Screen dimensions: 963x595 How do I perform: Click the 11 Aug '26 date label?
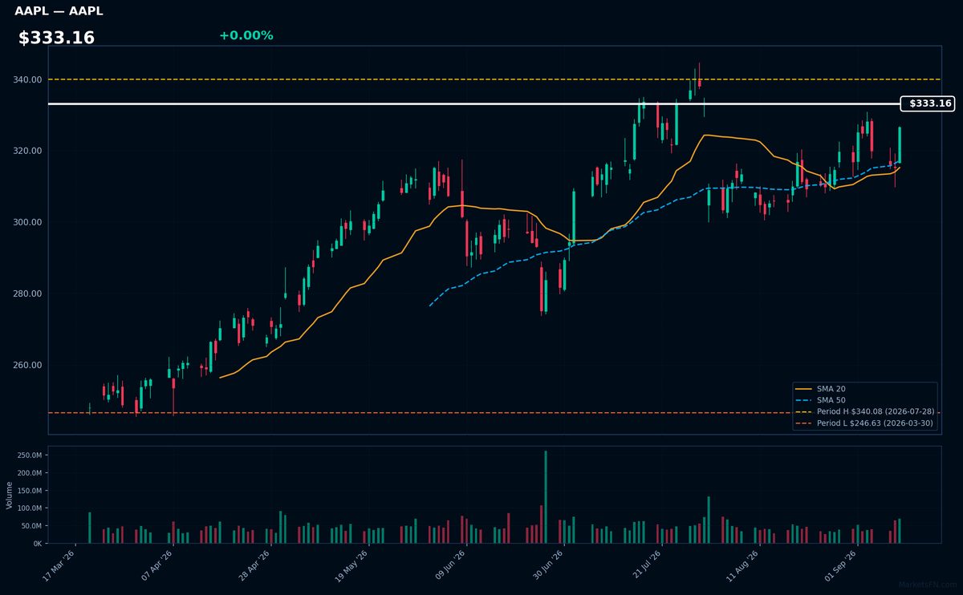pyautogui.click(x=742, y=565)
